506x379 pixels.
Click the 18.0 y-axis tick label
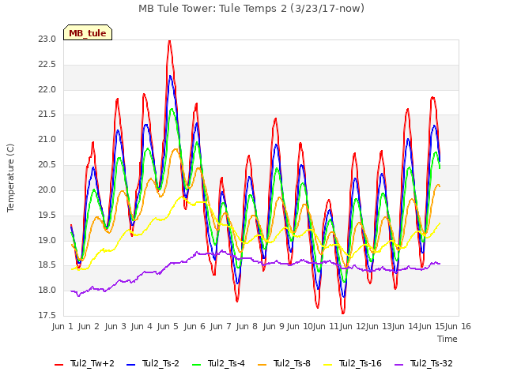coord(47,291)
